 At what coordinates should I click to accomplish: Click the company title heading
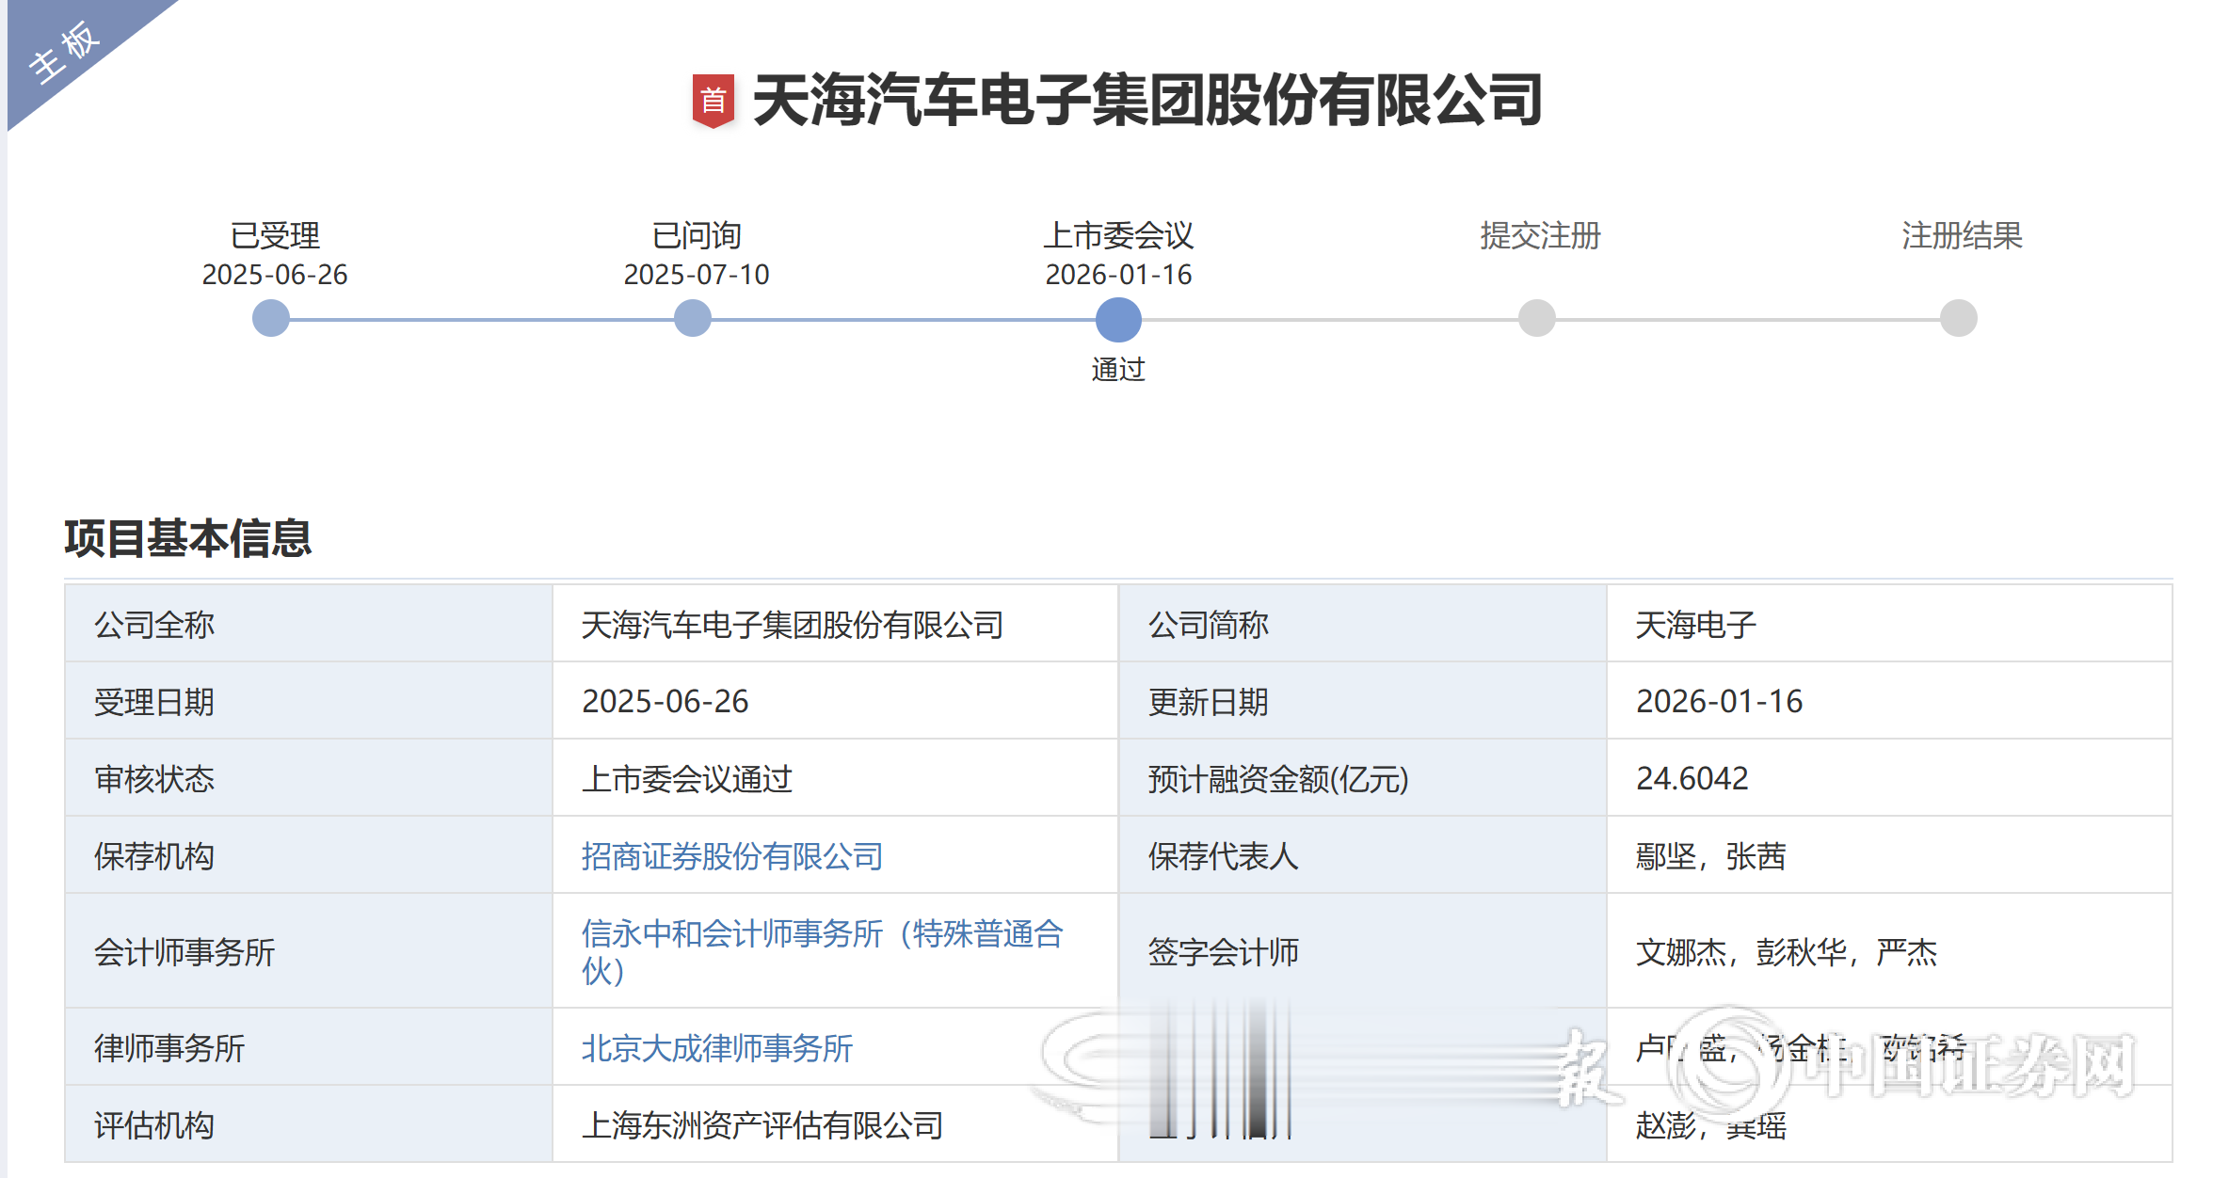(x=1147, y=100)
